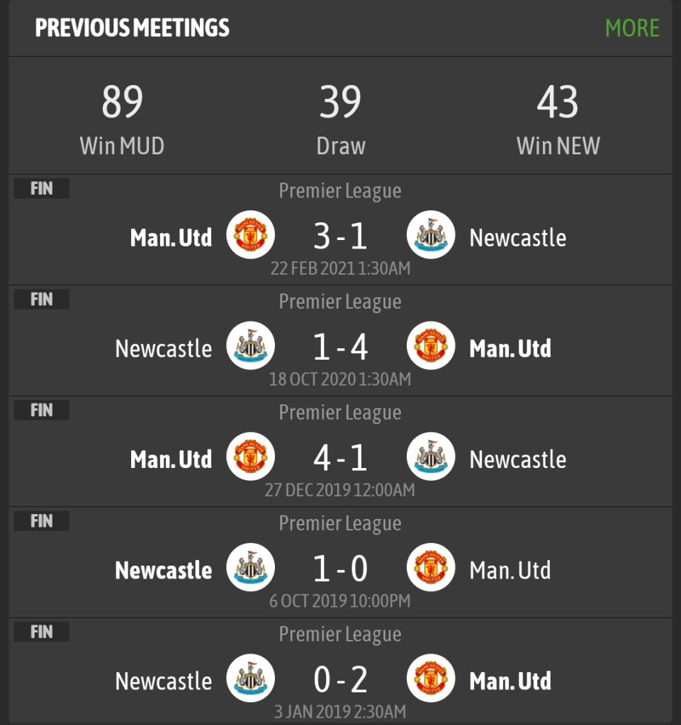Click the FIN badge on the 22 Feb 2021 match
Screen dimensions: 681x725
point(42,189)
